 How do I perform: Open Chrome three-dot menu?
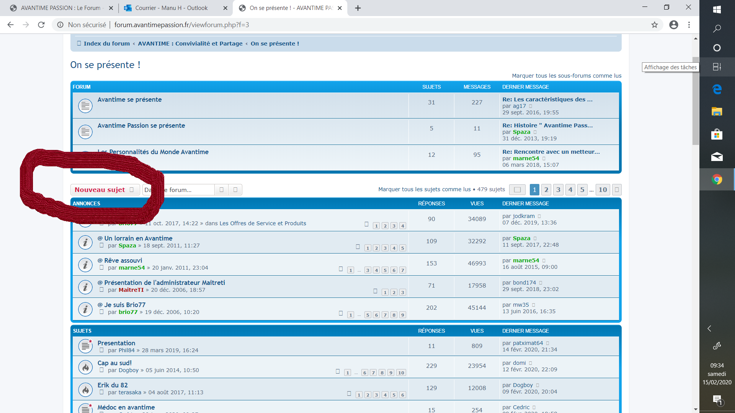tap(689, 25)
